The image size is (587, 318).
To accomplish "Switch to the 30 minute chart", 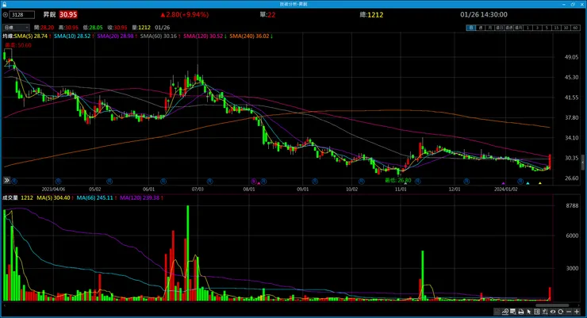I will click(x=566, y=28).
